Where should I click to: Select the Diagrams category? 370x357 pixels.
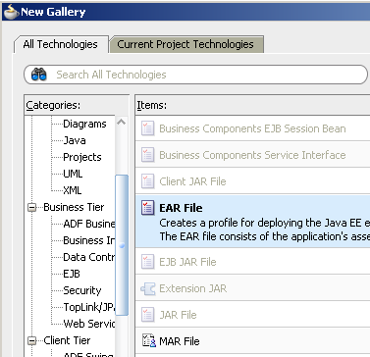pyautogui.click(x=84, y=124)
